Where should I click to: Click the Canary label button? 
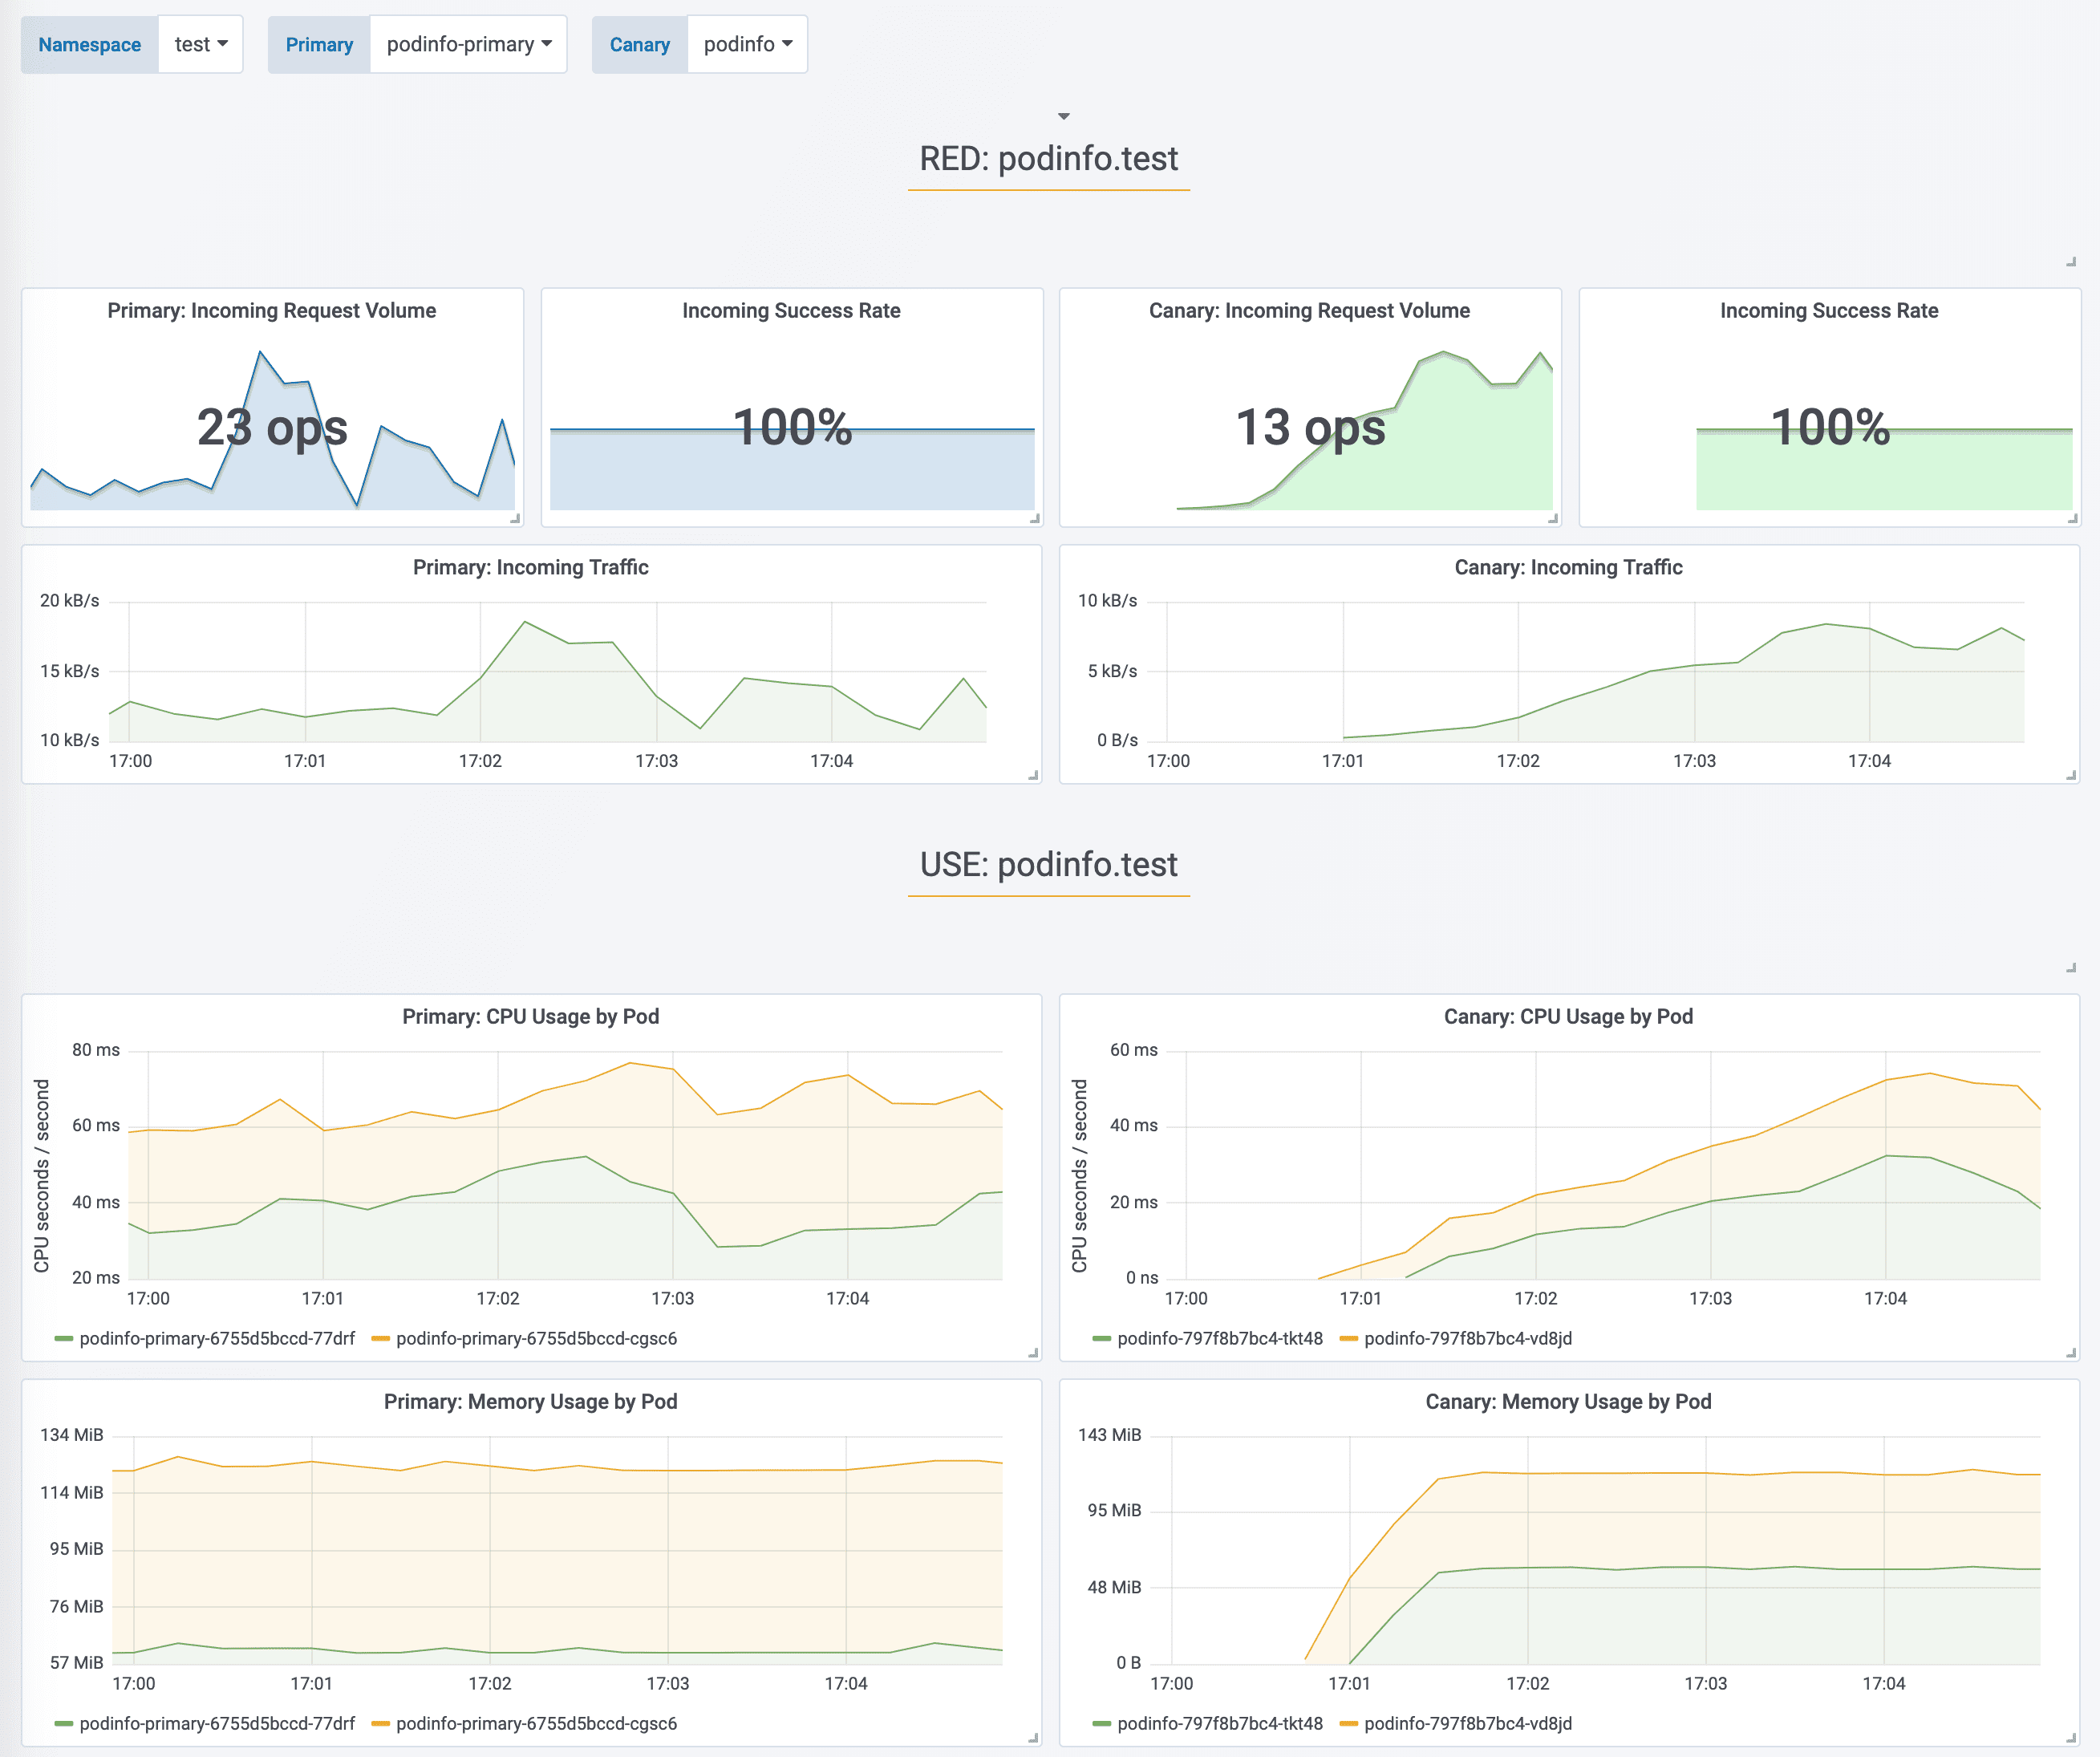[640, 44]
